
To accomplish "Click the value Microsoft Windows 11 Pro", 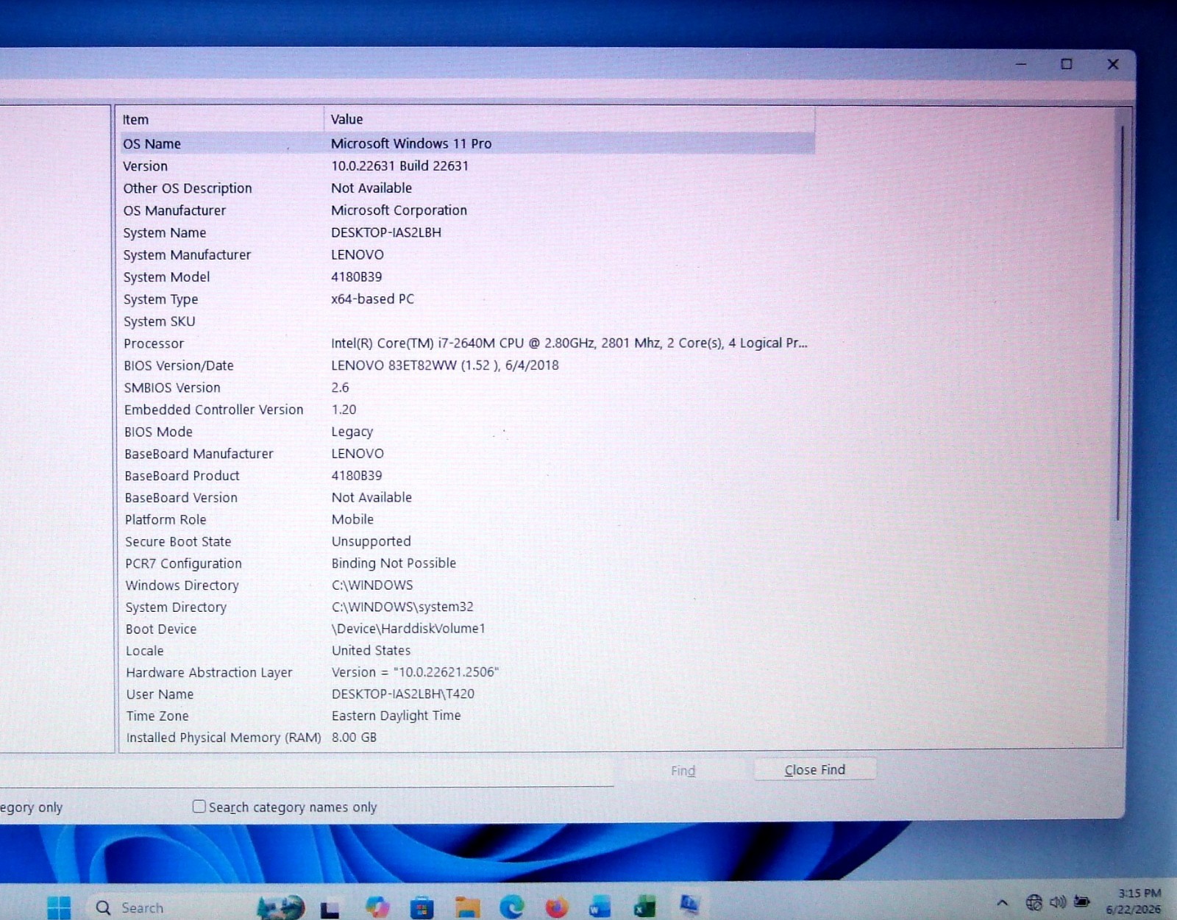I will pos(411,143).
